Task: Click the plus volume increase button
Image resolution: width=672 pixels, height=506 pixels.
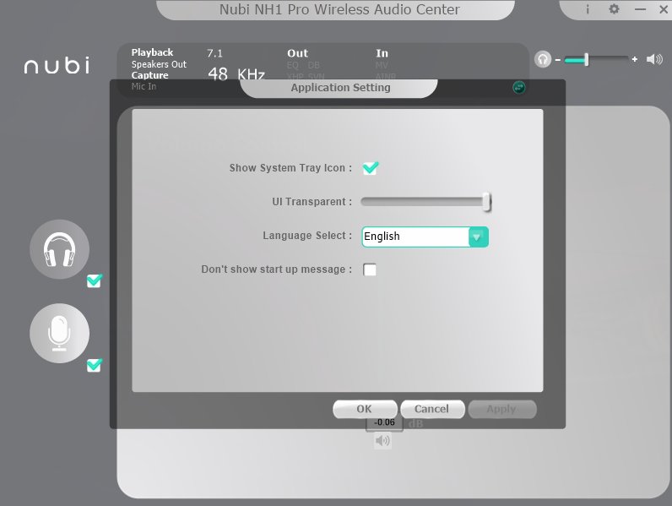Action: (635, 59)
